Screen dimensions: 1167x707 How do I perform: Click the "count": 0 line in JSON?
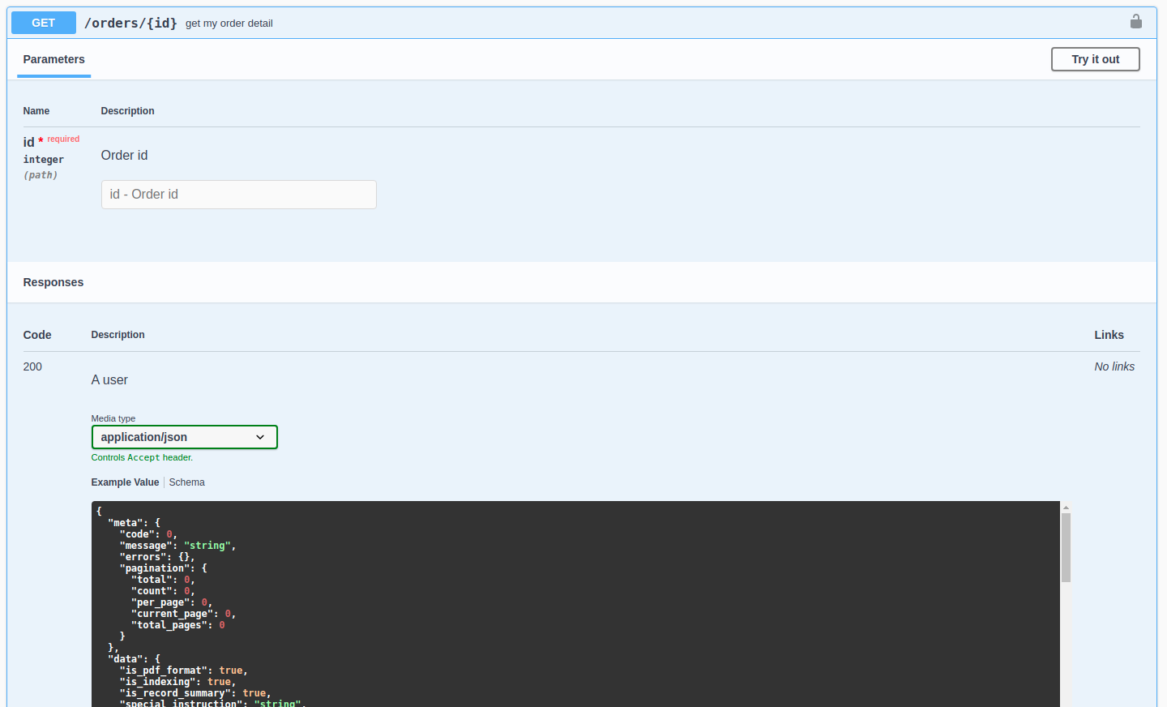coord(163,591)
